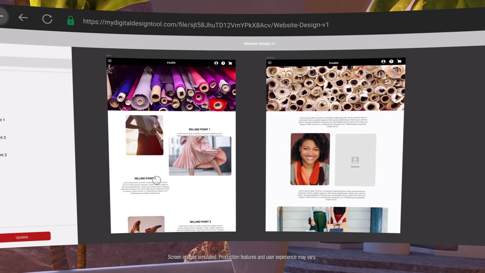Click the SELLING POINT 1 heading
Image resolution: width=485 pixels, height=273 pixels.
(199, 129)
